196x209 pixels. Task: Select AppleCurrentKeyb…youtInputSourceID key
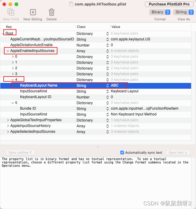click(x=42, y=39)
